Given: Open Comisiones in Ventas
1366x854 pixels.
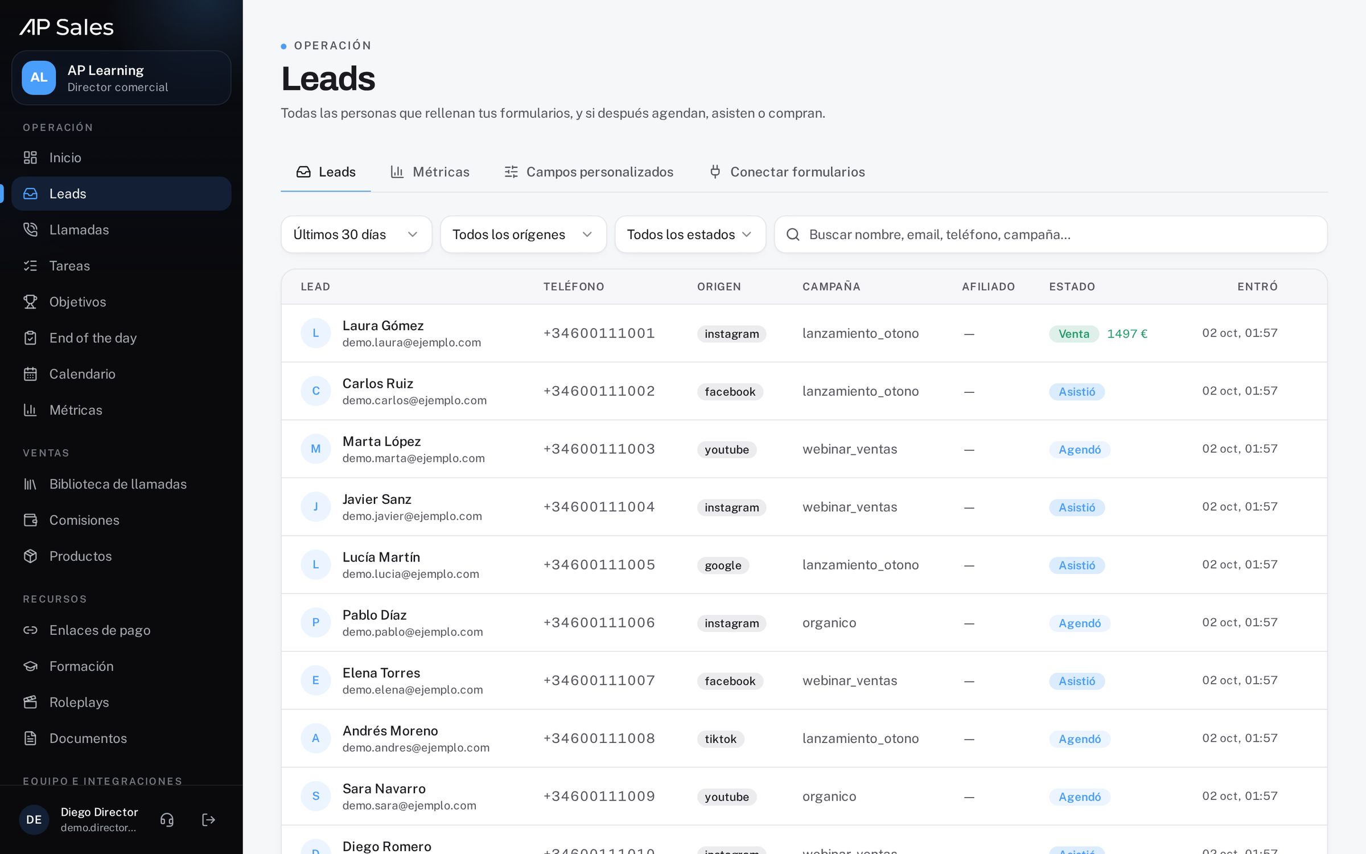Looking at the screenshot, I should tap(121, 520).
